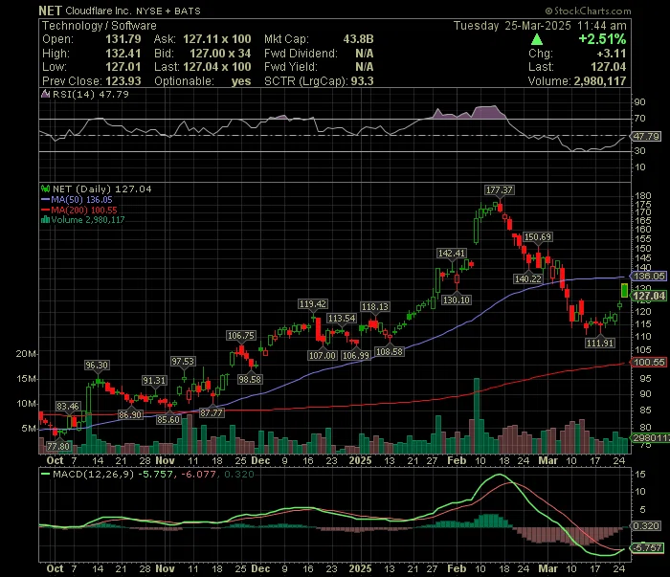Click the price label 96.30

[97, 366]
